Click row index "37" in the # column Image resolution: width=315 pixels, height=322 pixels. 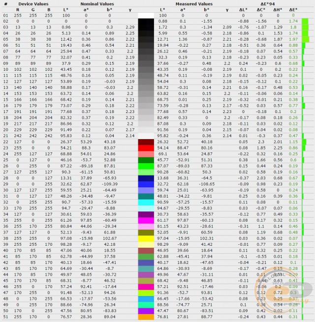pyautogui.click(x=6, y=233)
